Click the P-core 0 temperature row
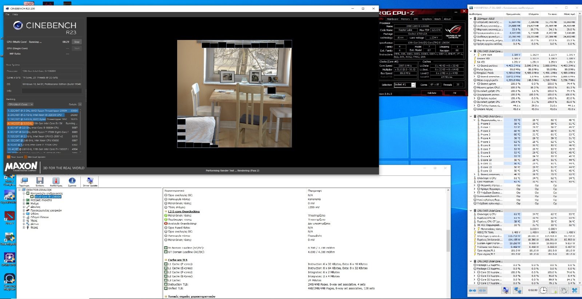This screenshot has height=299, width=582. coord(522,124)
